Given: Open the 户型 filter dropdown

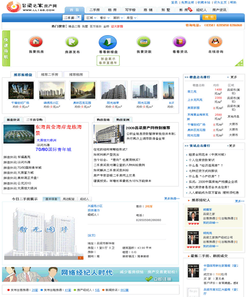Looking at the screenshot, I should [x=131, y=18].
